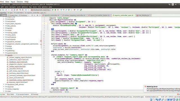Run the Development expertiza configuration
The height and width of the screenshot is (101, 180).
tap(53, 10)
